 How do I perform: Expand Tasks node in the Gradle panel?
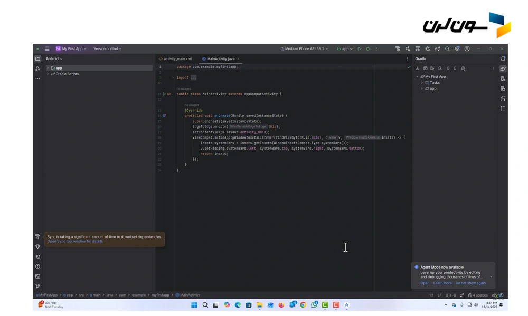point(422,83)
